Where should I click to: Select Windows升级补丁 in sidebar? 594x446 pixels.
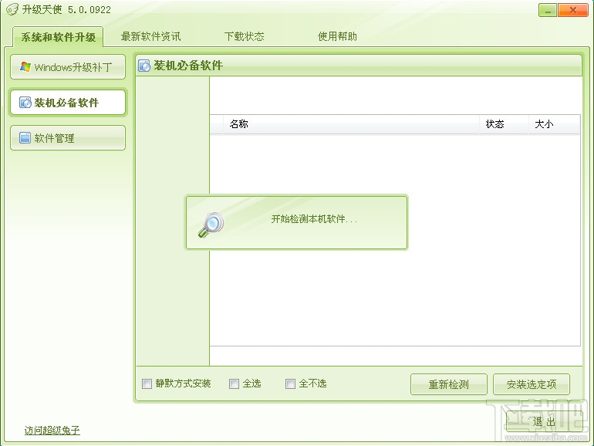click(68, 67)
